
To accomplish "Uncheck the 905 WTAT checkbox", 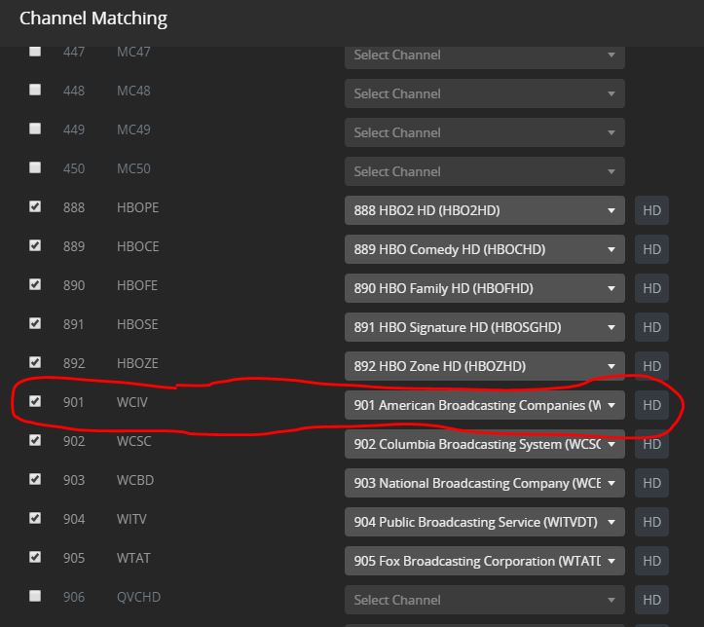I will [x=35, y=557].
